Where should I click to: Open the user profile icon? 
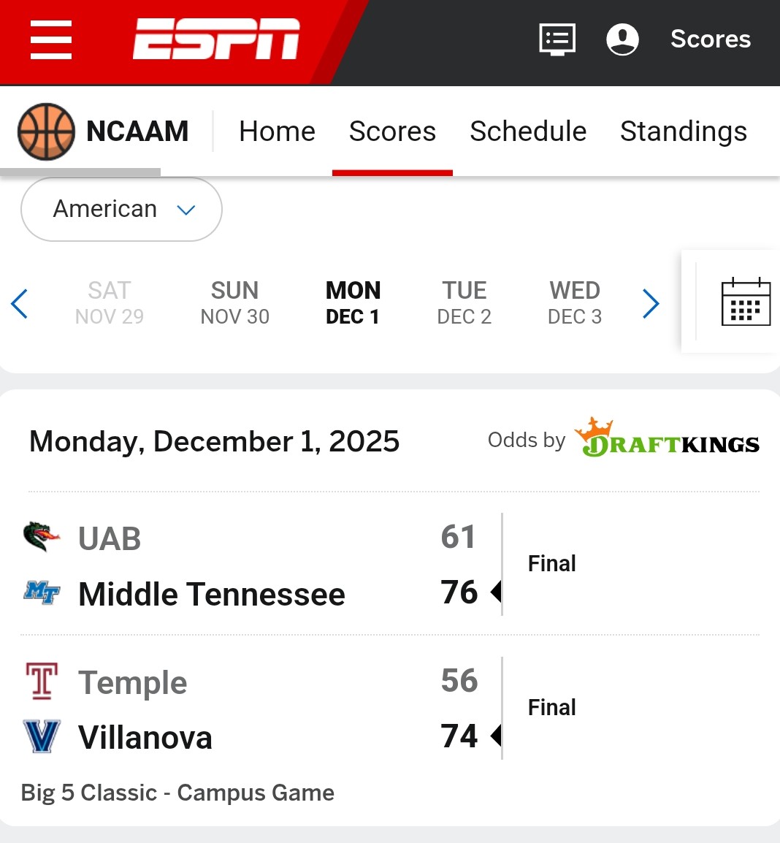[x=622, y=39]
